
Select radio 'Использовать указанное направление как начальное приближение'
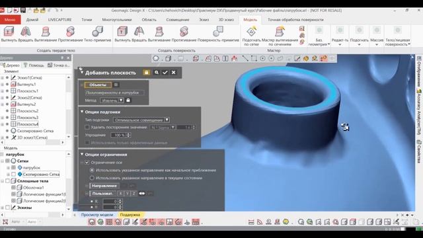(92, 171)
